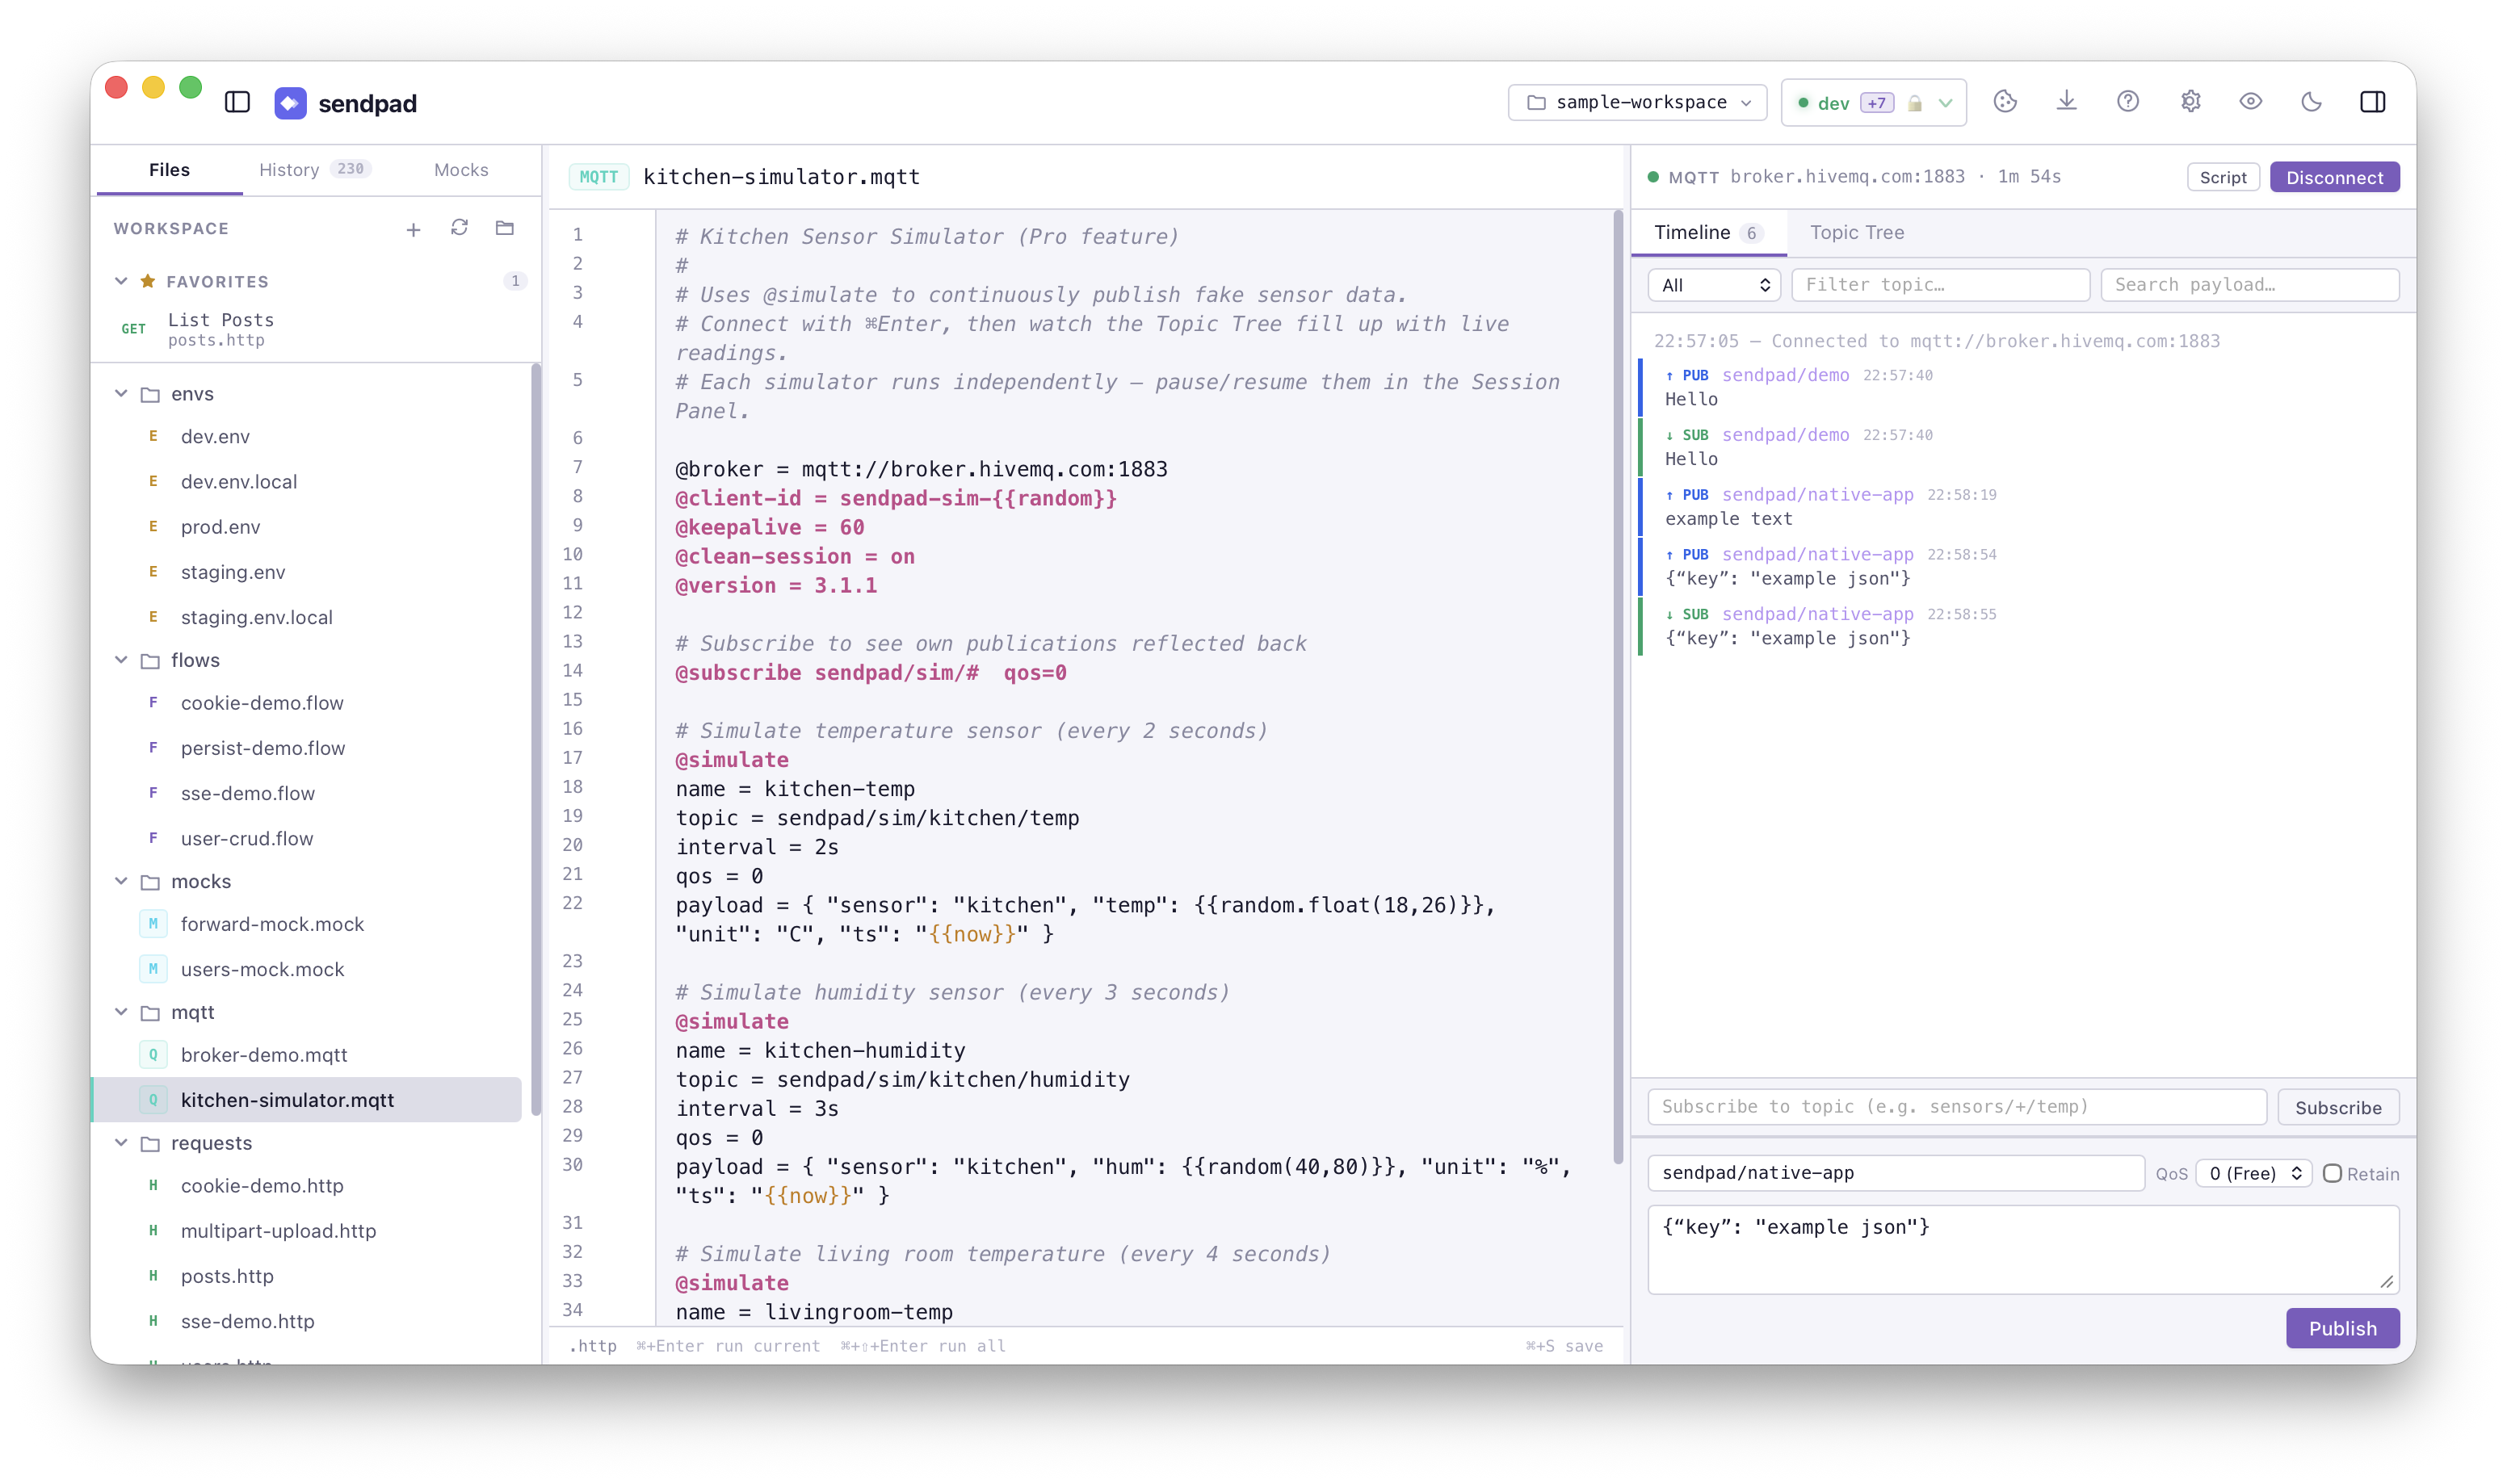Click the editor vertical scrollbar
The width and height of the screenshot is (2507, 1484).
click(1618, 687)
